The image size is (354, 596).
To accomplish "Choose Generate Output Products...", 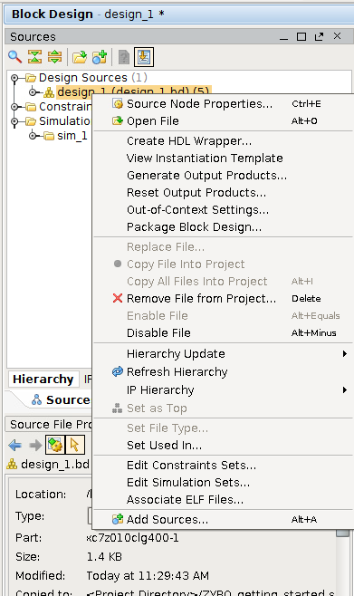I will [x=206, y=175].
